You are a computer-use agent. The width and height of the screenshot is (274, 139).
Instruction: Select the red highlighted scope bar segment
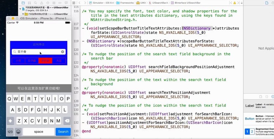click(x=45, y=61)
